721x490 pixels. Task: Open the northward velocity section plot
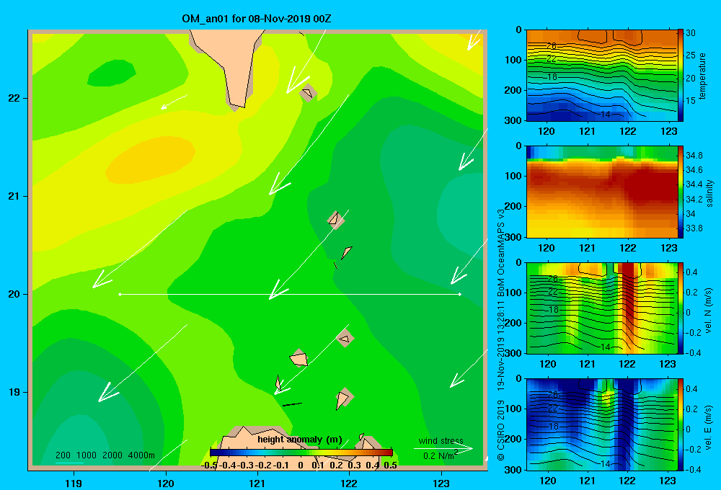[x=601, y=308]
